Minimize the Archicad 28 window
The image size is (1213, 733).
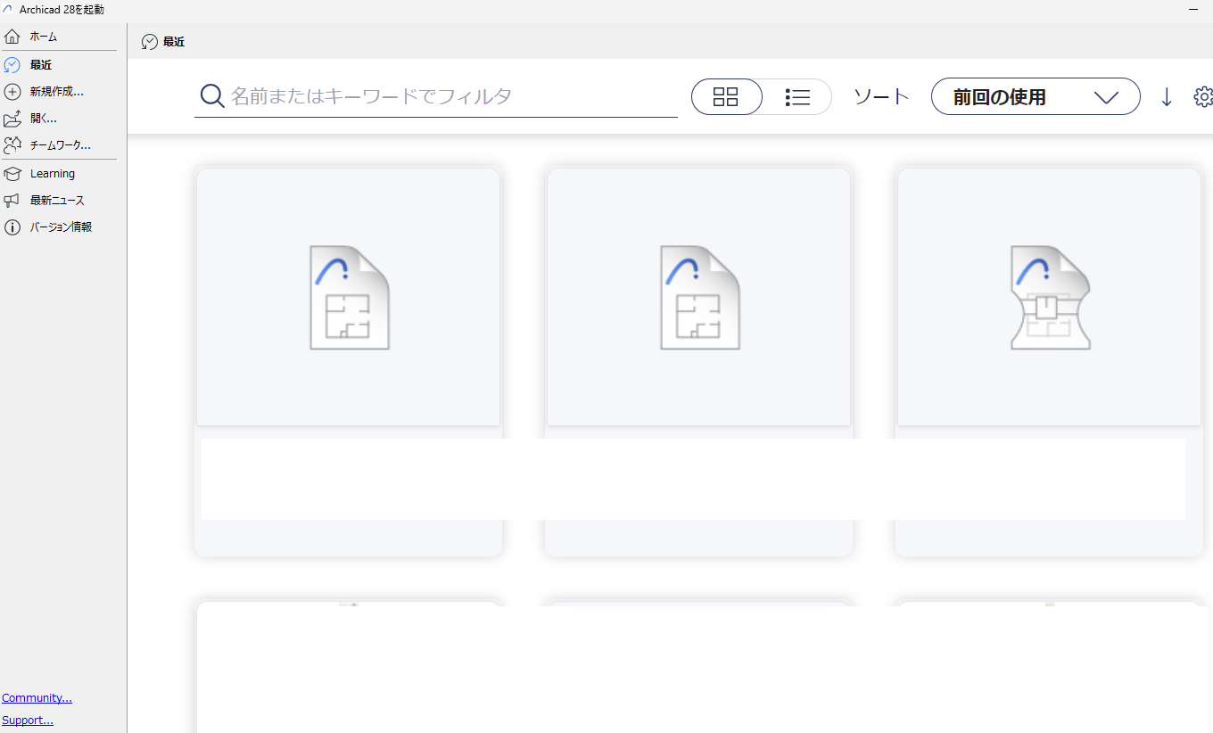coord(1193,9)
